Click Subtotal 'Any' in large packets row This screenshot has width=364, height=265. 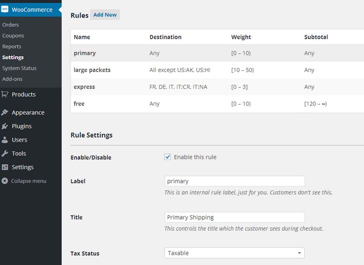click(309, 70)
